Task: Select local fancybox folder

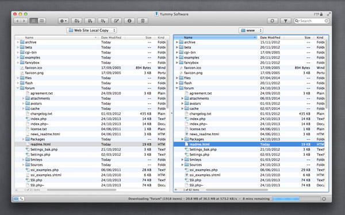Action: [x=32, y=62]
